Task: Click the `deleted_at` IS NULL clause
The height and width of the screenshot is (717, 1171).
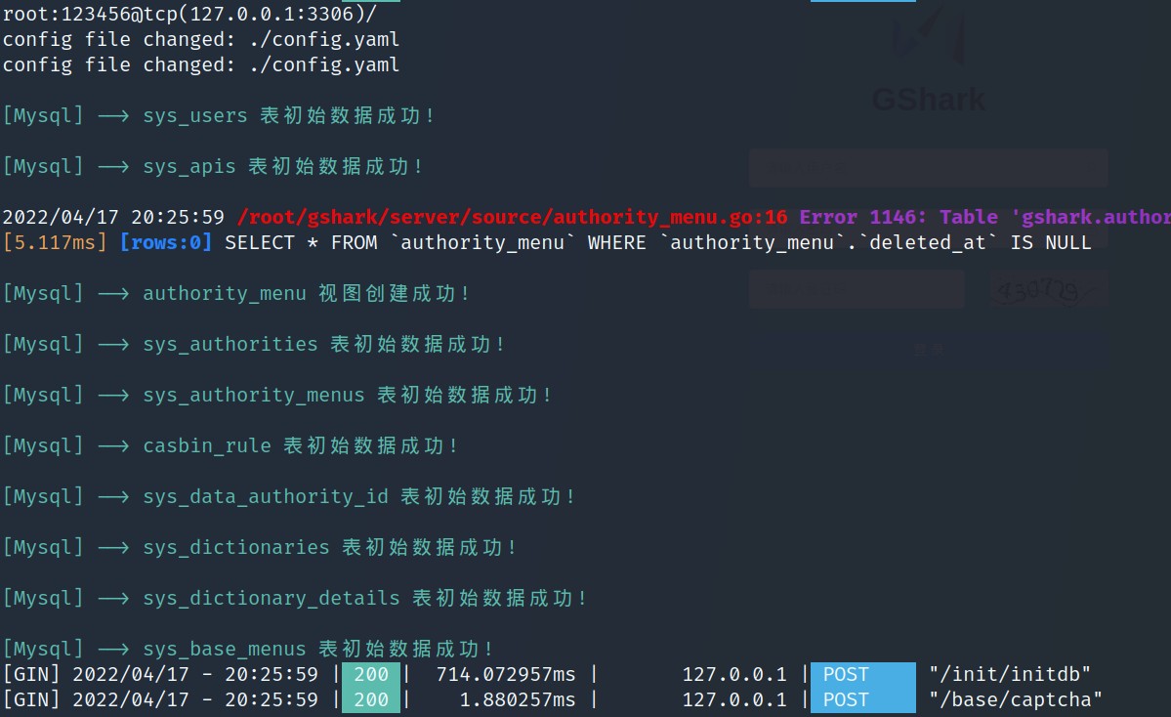Action: coord(975,242)
